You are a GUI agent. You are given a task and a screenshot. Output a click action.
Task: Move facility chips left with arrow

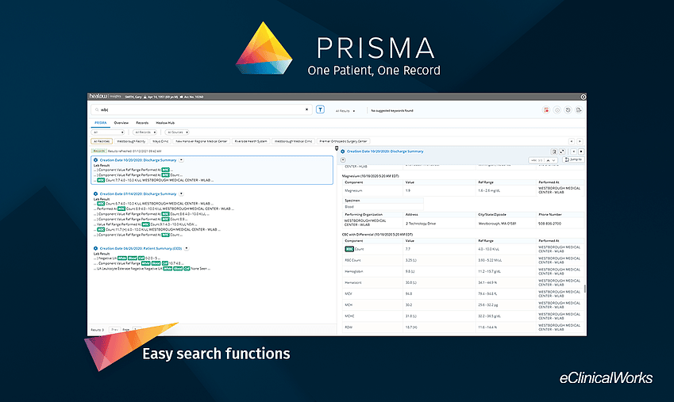(572, 141)
